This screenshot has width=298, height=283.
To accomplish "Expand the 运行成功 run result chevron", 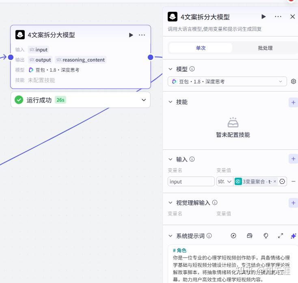I will (144, 100).
